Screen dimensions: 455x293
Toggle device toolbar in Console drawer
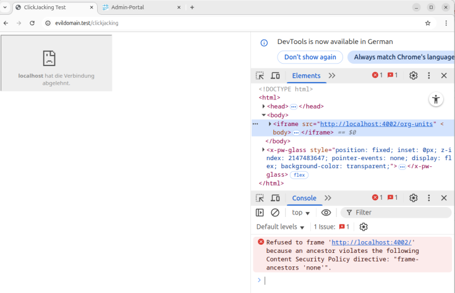pos(275,198)
